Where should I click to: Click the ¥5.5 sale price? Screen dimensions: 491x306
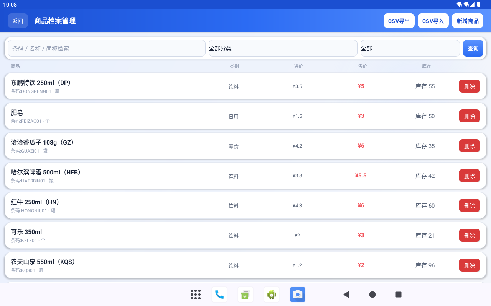(x=361, y=176)
